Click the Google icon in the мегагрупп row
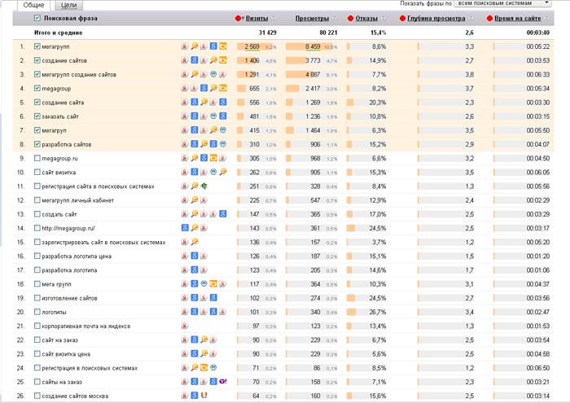 (213, 46)
